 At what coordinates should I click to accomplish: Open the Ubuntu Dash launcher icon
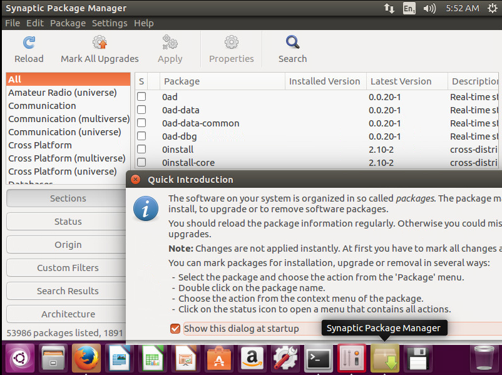click(20, 358)
